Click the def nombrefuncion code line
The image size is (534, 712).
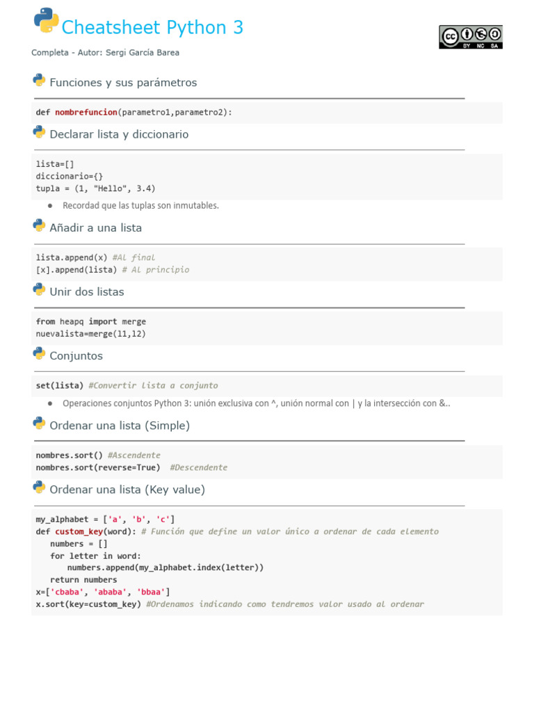coord(134,113)
